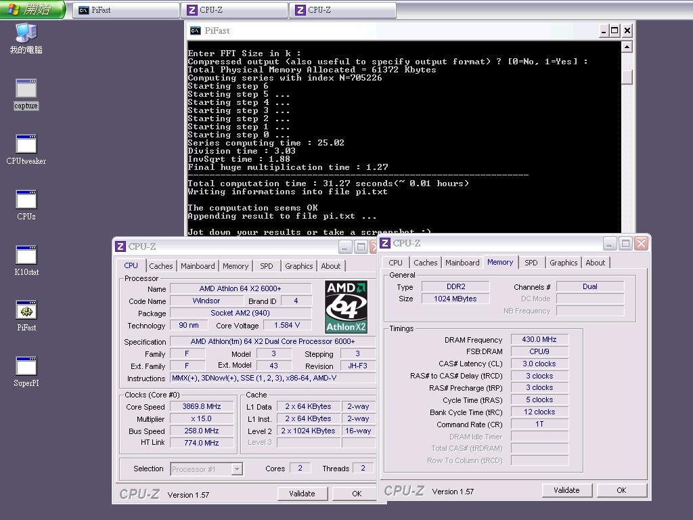Click the DRAM Frequency value 430.0 MHz
Screen dimensions: 693x520
coord(539,339)
